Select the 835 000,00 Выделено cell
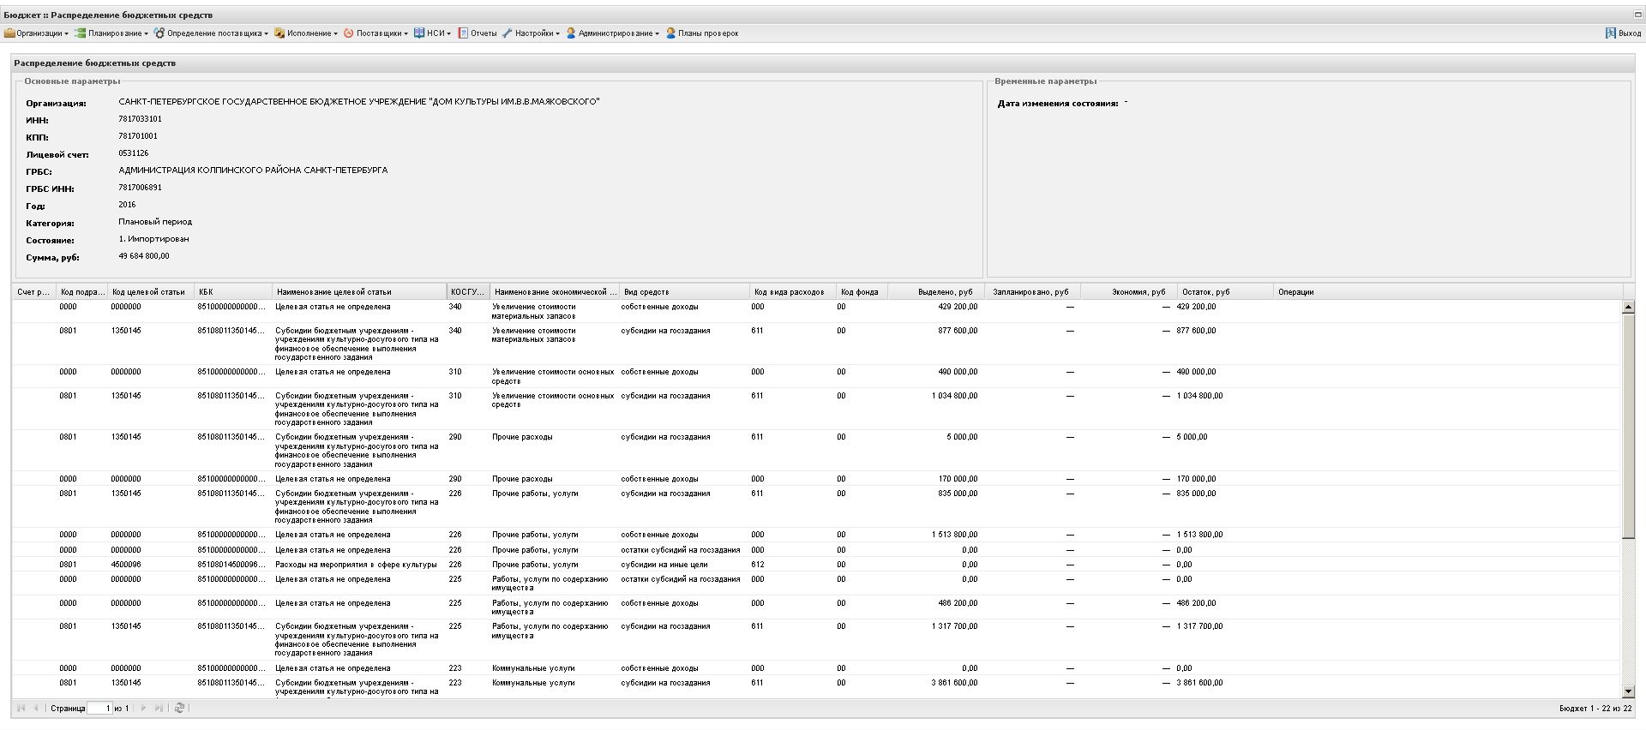Image resolution: width=1646 pixels, height=730 pixels. pyautogui.click(x=958, y=494)
